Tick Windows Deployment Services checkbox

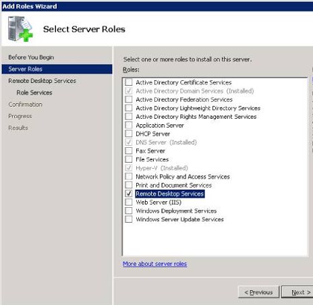[x=129, y=211]
